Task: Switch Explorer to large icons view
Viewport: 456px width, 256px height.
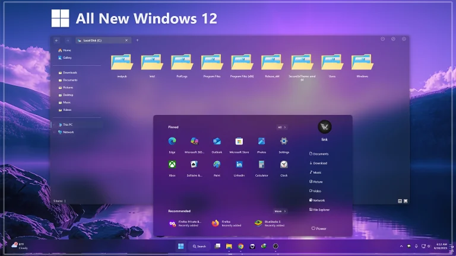Action: 406,201
